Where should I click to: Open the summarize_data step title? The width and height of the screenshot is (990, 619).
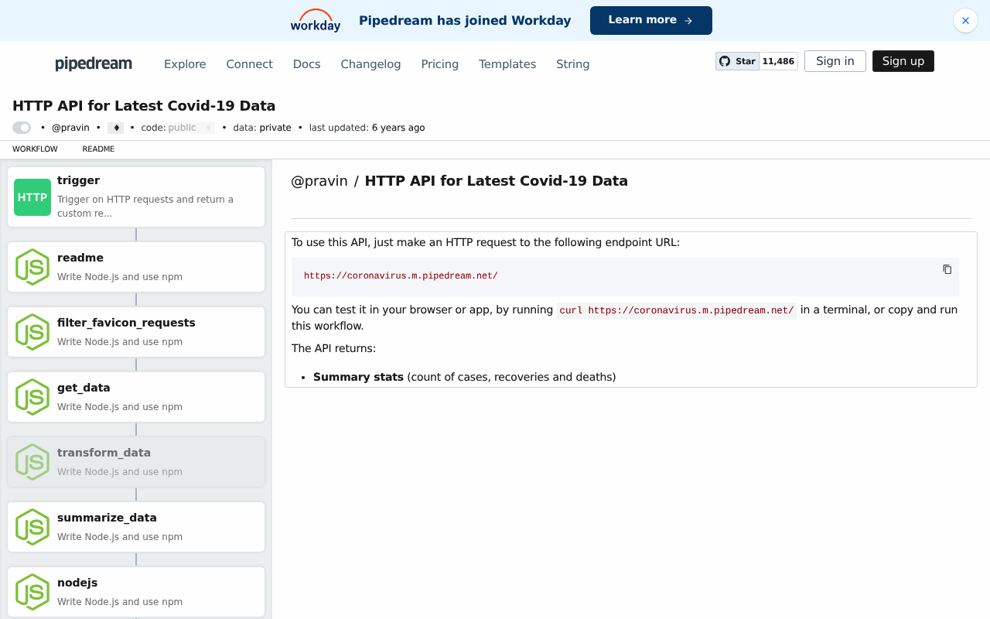[x=107, y=518]
